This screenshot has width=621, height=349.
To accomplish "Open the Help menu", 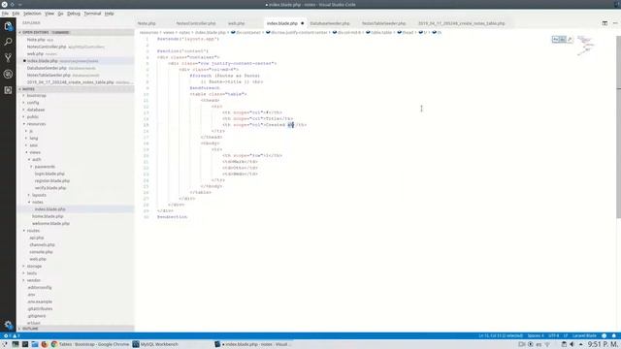I will pyautogui.click(x=110, y=14).
